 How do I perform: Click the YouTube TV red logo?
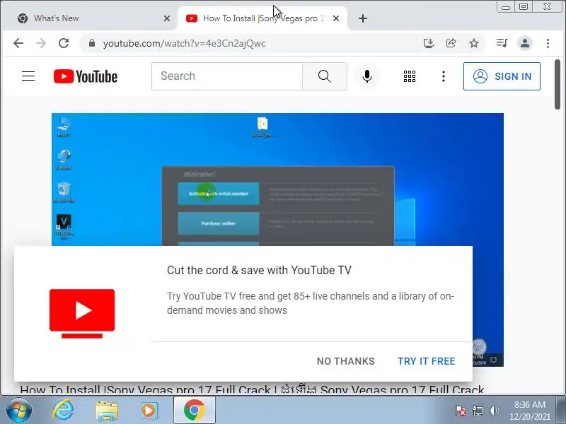82,313
